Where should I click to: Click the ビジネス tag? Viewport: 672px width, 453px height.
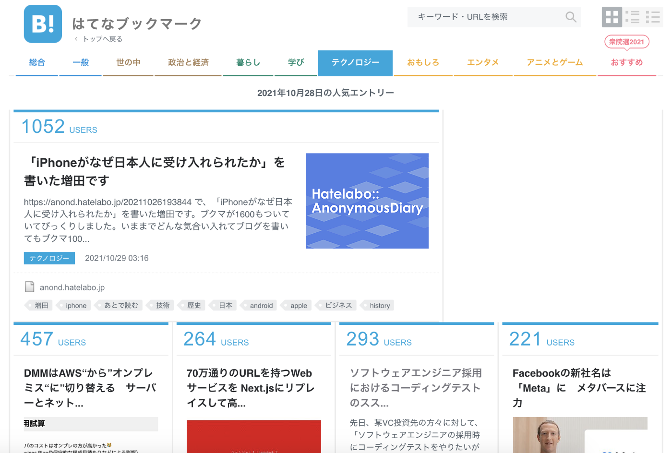click(336, 305)
